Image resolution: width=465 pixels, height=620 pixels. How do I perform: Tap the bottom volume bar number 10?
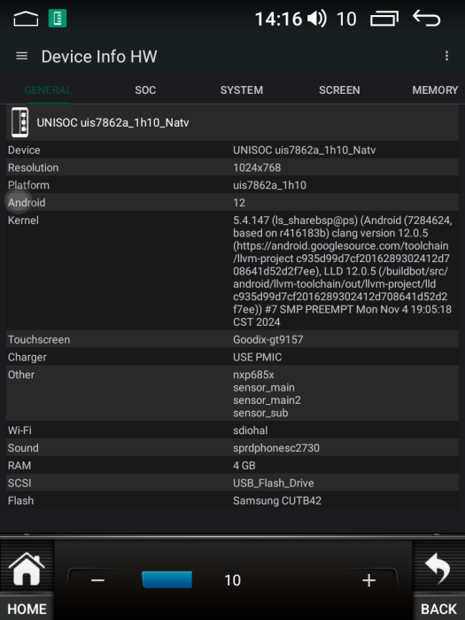[232, 580]
